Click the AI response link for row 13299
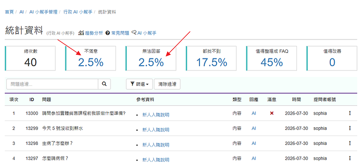Screen dimensions: 361x165 254,128
